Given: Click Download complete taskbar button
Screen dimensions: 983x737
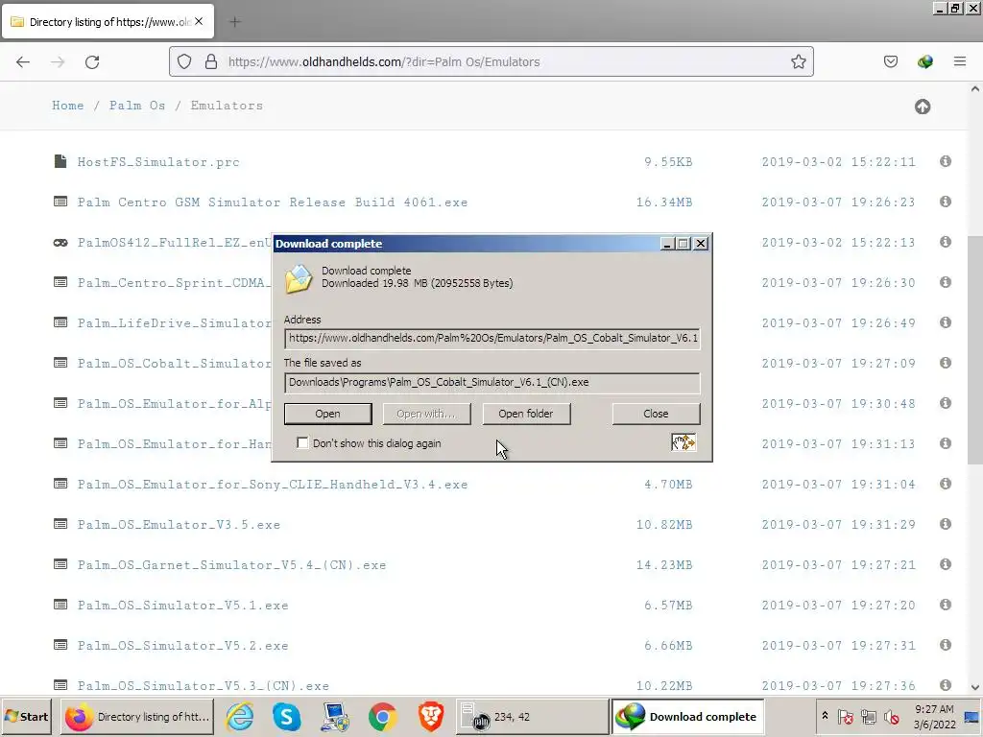Looking at the screenshot, I should click(687, 717).
